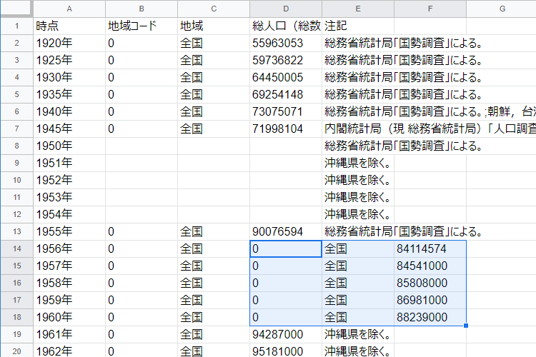Click the selection fill handle
This screenshot has height=357, width=536.
click(466, 326)
